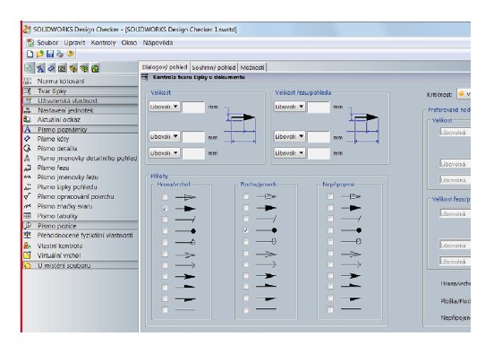Screen dimensions: 494x345
Task: Open the Kritičnost dropdown
Action: [464, 94]
